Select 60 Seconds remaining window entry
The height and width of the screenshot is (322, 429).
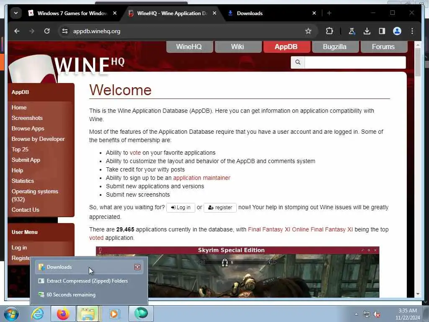click(89, 295)
